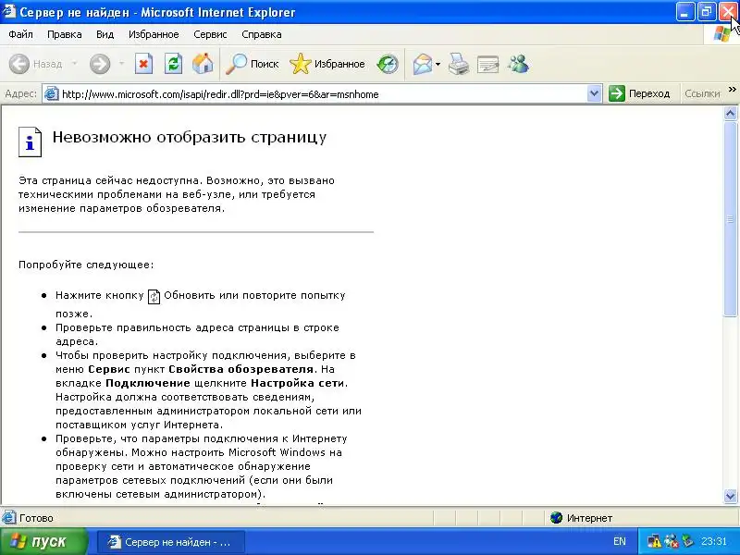Stop page loading with red X icon
740x555 pixels.
point(143,64)
